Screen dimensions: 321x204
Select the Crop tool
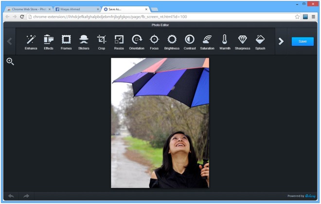101,41
